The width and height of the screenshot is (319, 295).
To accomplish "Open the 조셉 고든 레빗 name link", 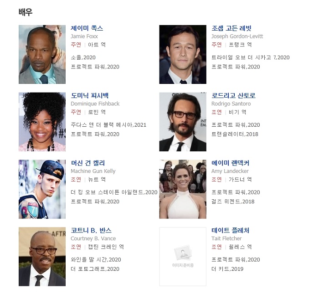I will pyautogui.click(x=232, y=28).
